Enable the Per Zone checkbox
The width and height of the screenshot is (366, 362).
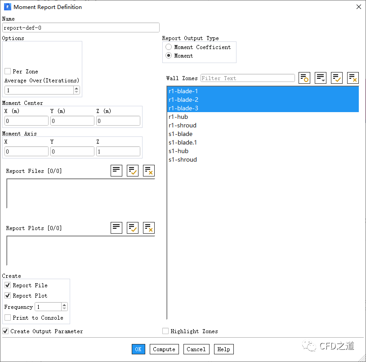click(x=8, y=72)
